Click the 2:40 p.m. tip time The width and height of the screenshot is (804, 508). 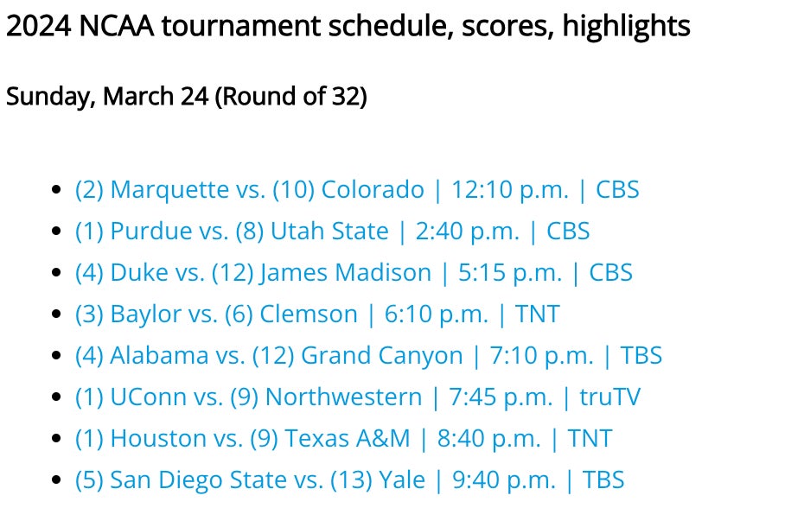point(468,232)
